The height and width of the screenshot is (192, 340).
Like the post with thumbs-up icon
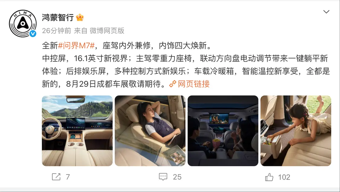coord(269,177)
